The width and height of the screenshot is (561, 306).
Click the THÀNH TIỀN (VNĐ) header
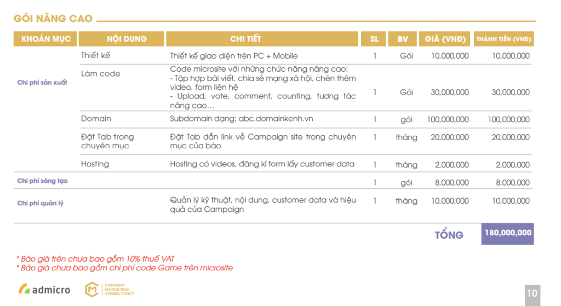tap(504, 39)
